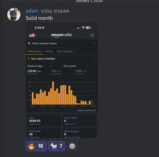Open the Stay Informed tab
This screenshot has width=159, height=157.
[x=65, y=52]
